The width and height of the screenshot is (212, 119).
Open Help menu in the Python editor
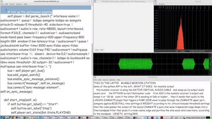tap(25, 4)
